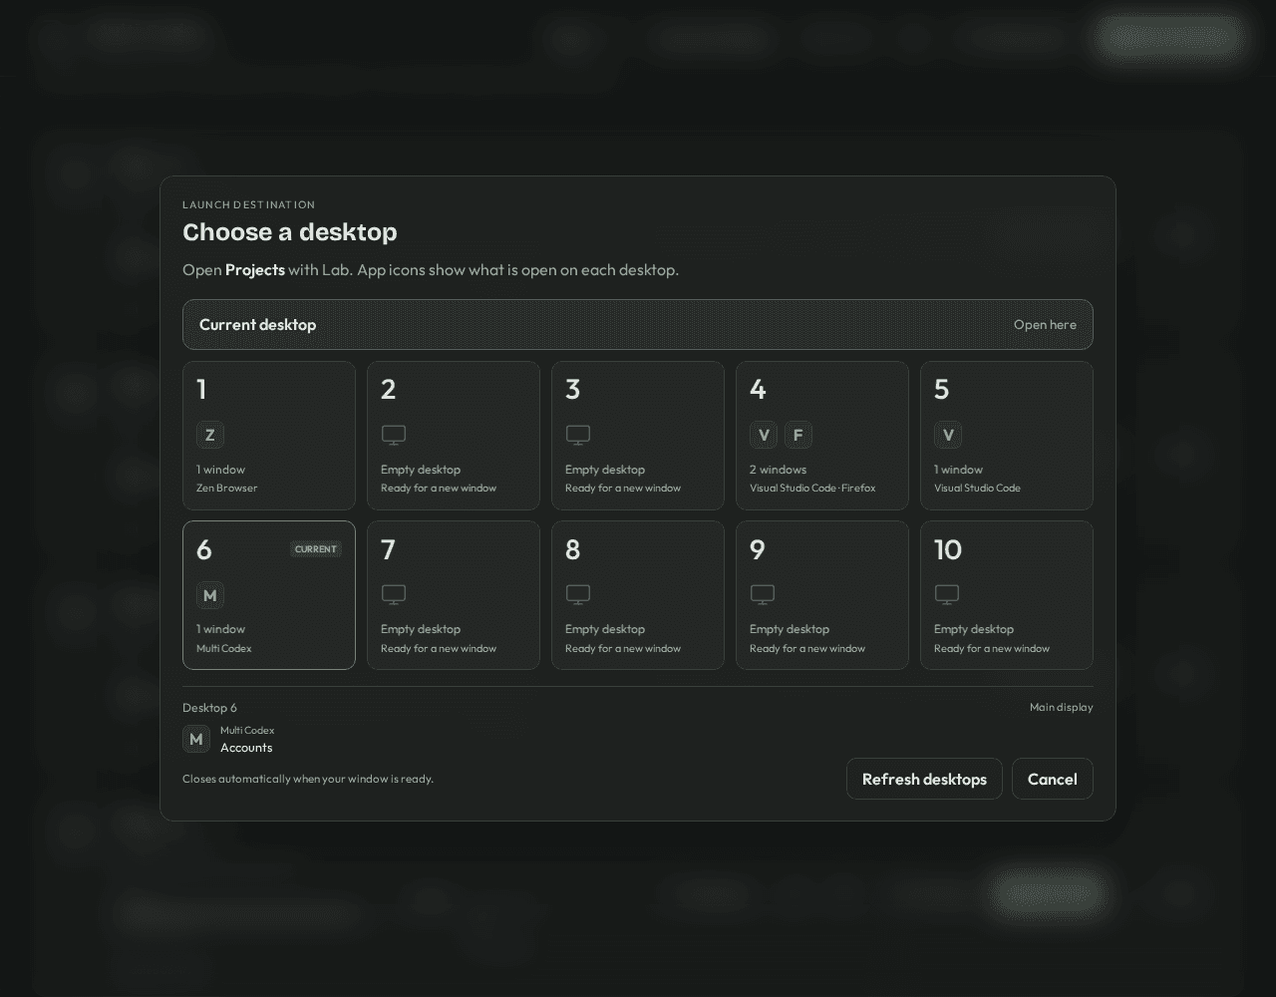Image resolution: width=1276 pixels, height=997 pixels.
Task: Click the V app icon on desktop 4
Action: 764,435
